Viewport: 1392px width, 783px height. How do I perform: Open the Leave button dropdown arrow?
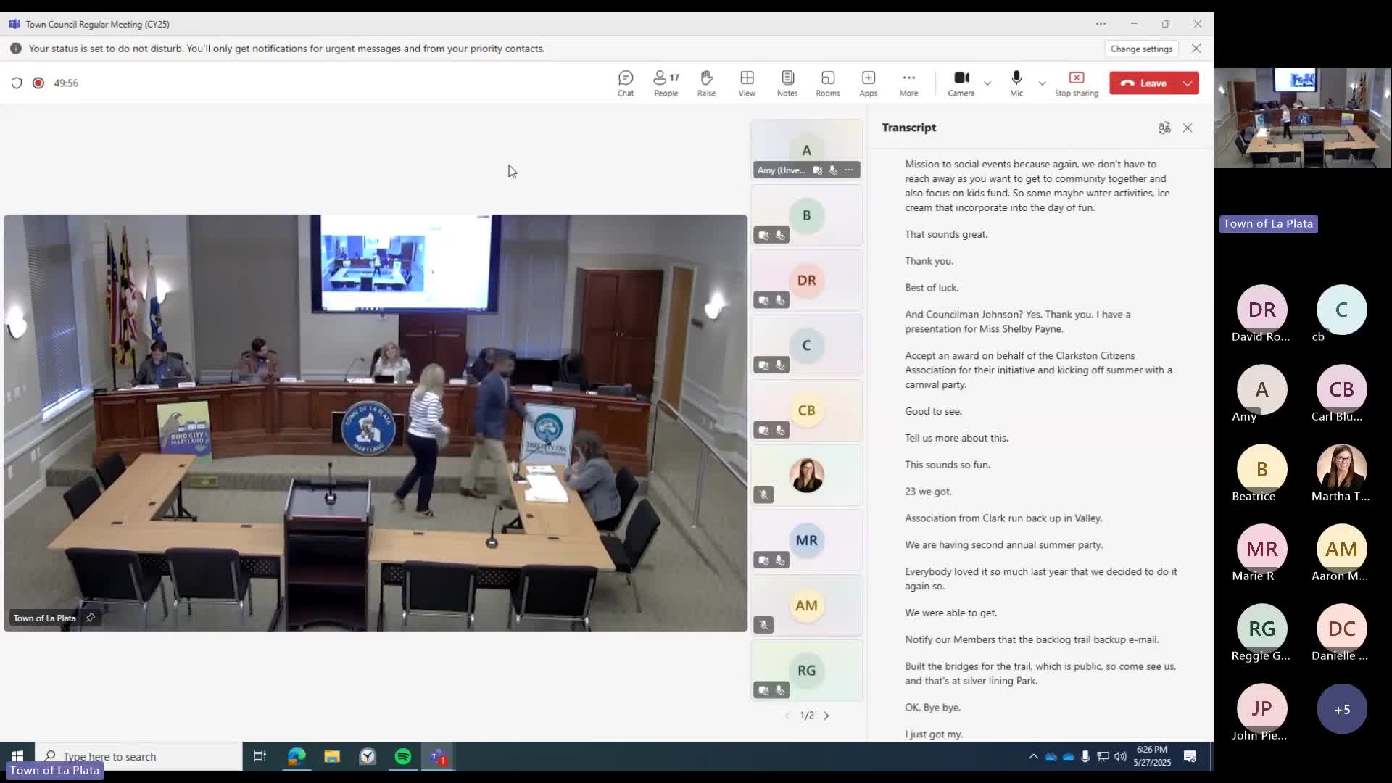tap(1188, 83)
